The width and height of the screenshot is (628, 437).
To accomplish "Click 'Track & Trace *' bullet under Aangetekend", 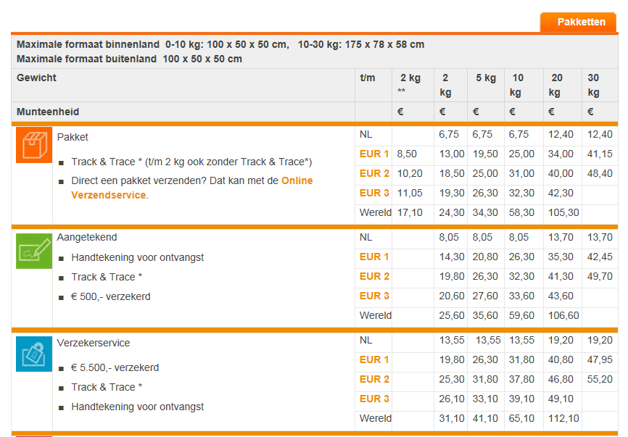I will pos(107,278).
